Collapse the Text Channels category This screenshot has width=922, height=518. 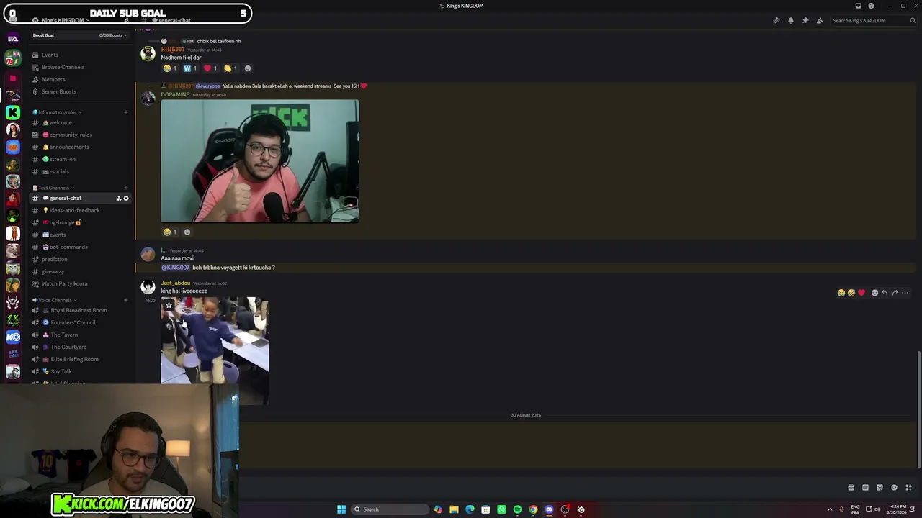point(54,188)
